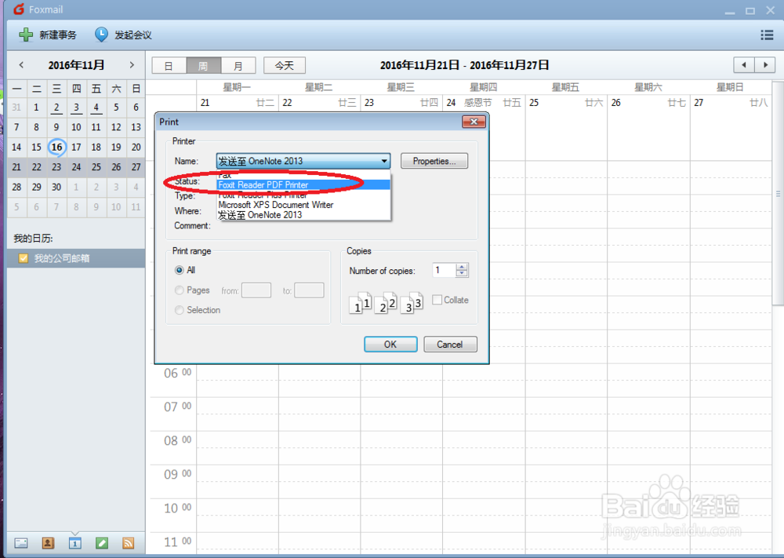Image resolution: width=784 pixels, height=558 pixels.
Task: Click the 10 00 time slot label
Action: pos(177,508)
